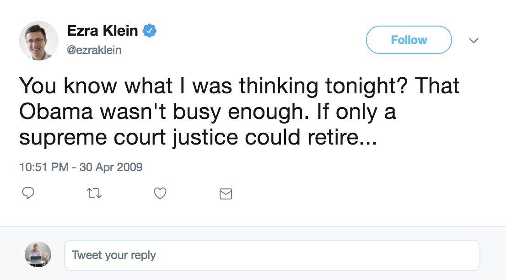
Task: Open Ezra Klein's profile photo
Action: pyautogui.click(x=39, y=40)
